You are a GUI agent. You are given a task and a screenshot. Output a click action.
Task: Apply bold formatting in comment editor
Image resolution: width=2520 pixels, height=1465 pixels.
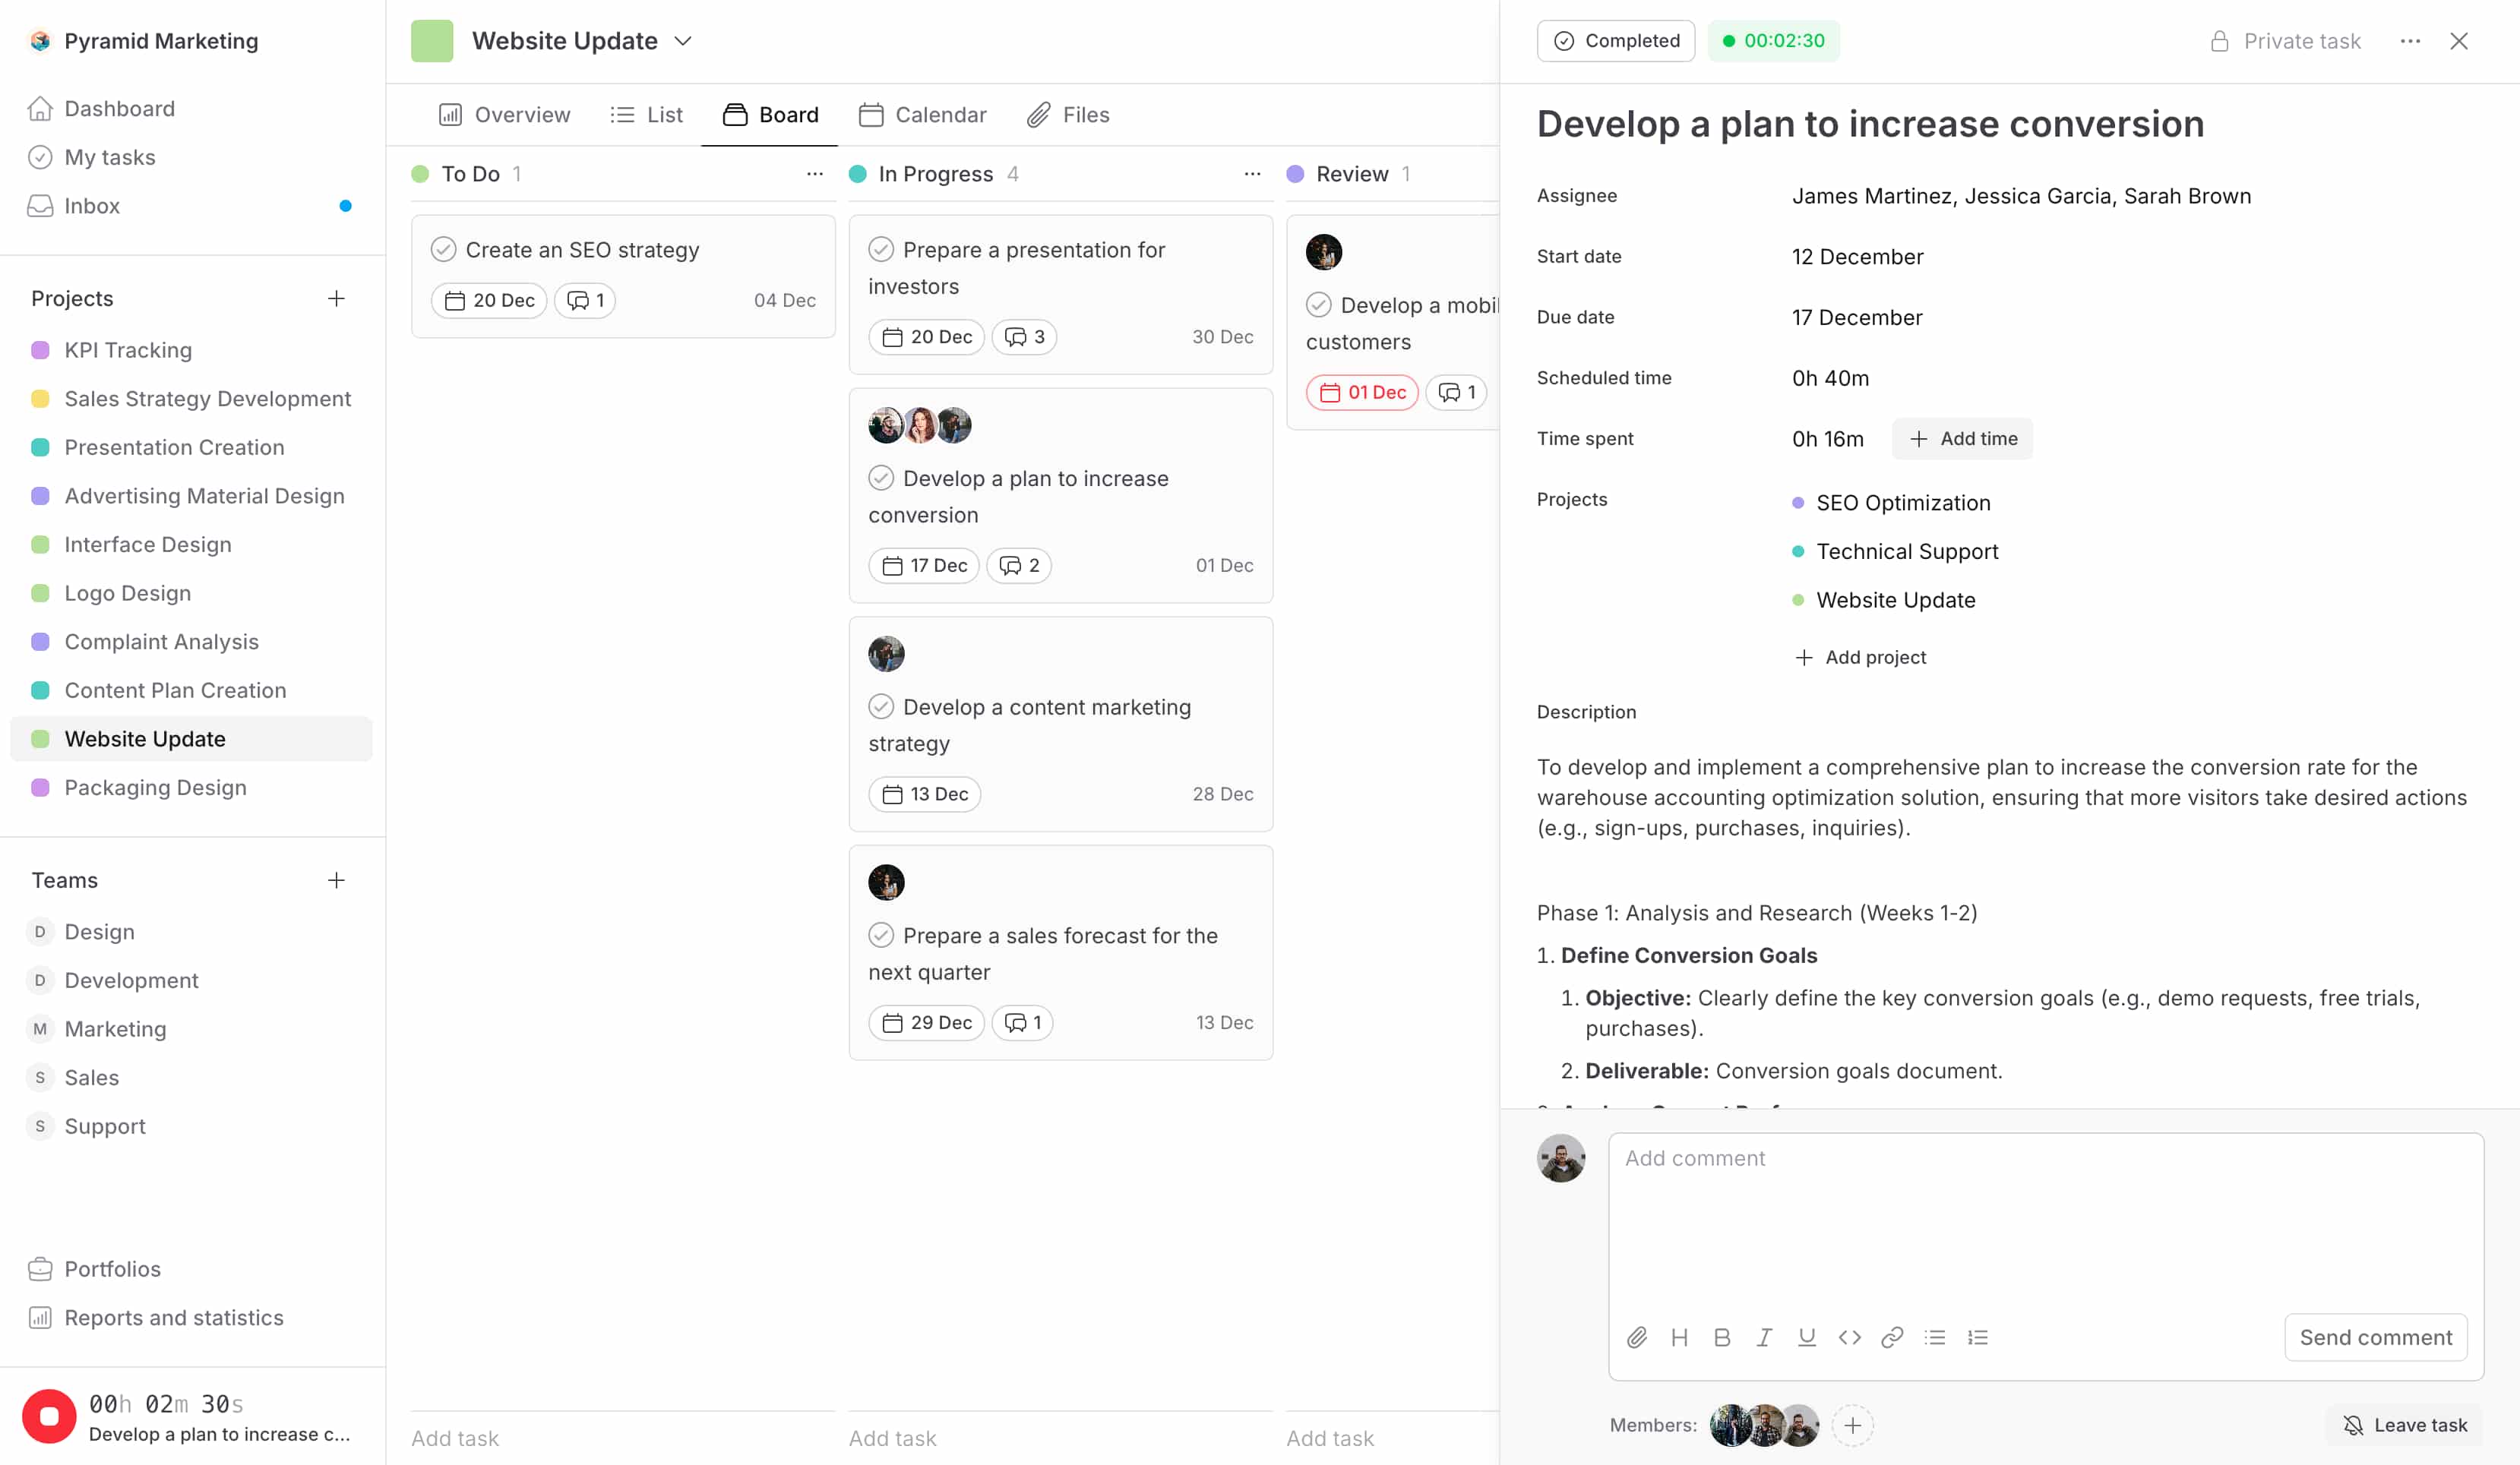click(1722, 1337)
